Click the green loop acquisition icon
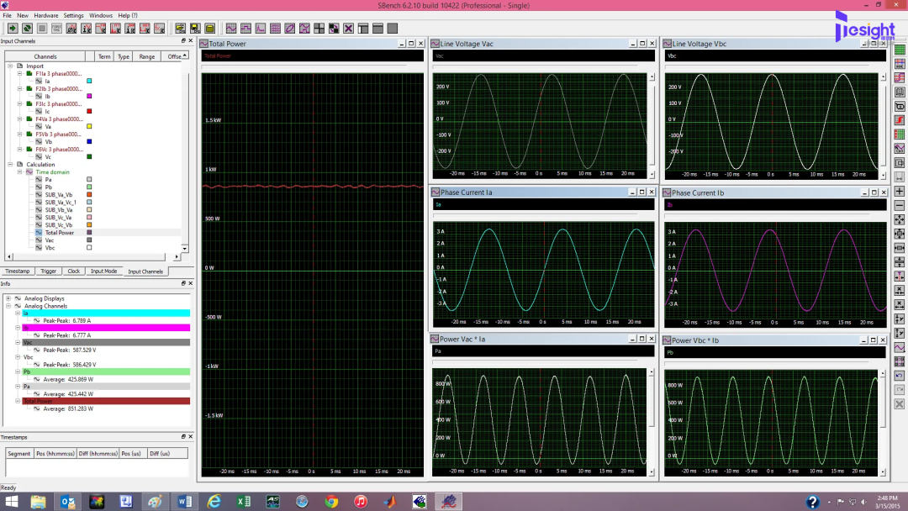The height and width of the screenshot is (511, 908). pos(27,28)
